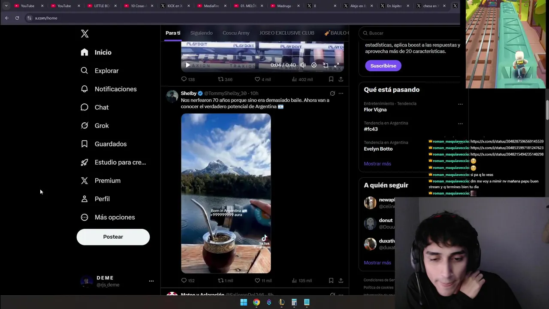Play the video in the top post

tap(187, 65)
